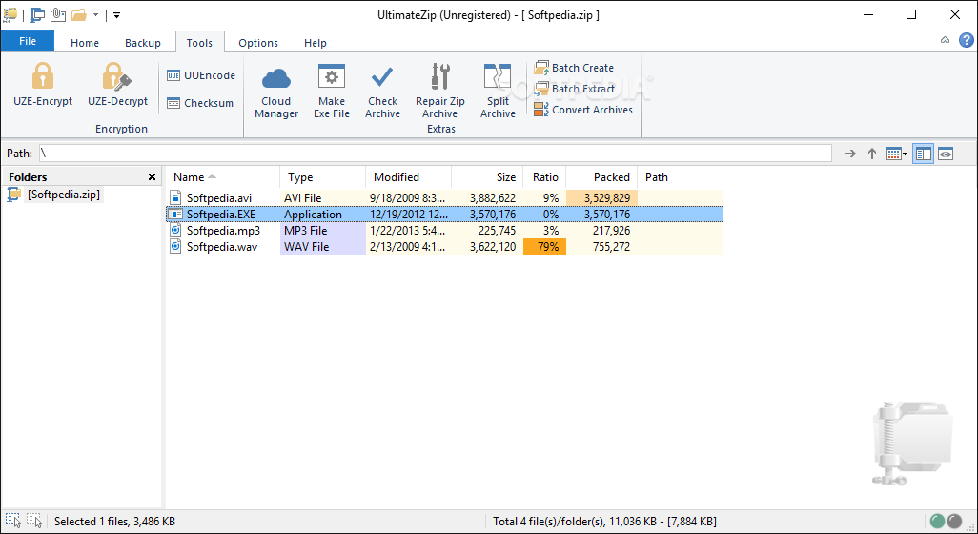Click the green status indicator circle
This screenshot has height=534, width=978.
click(x=937, y=521)
